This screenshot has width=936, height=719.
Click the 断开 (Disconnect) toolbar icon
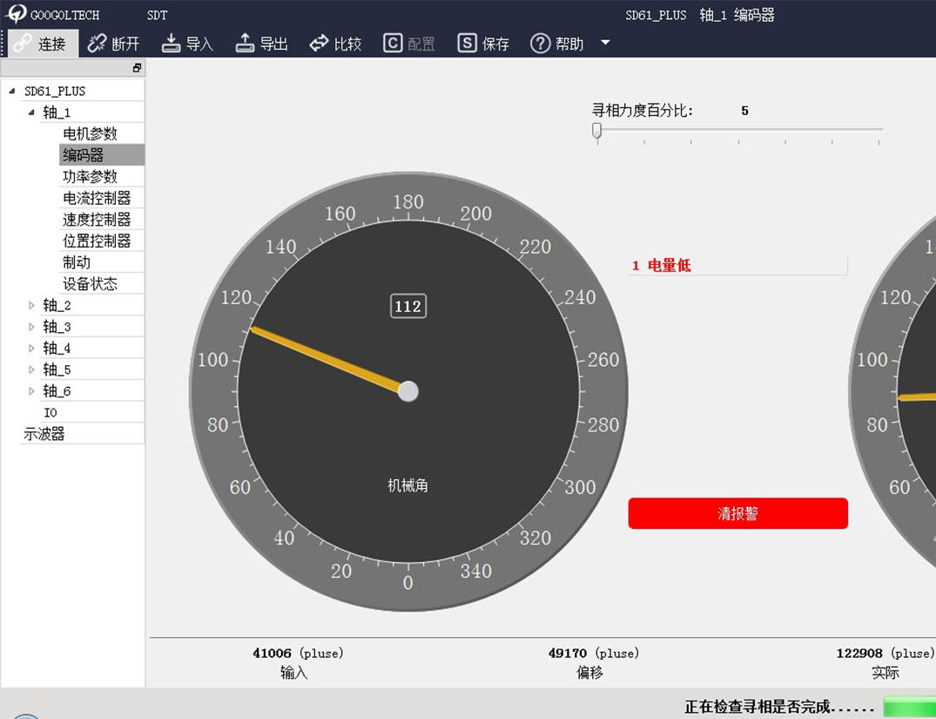pos(98,44)
